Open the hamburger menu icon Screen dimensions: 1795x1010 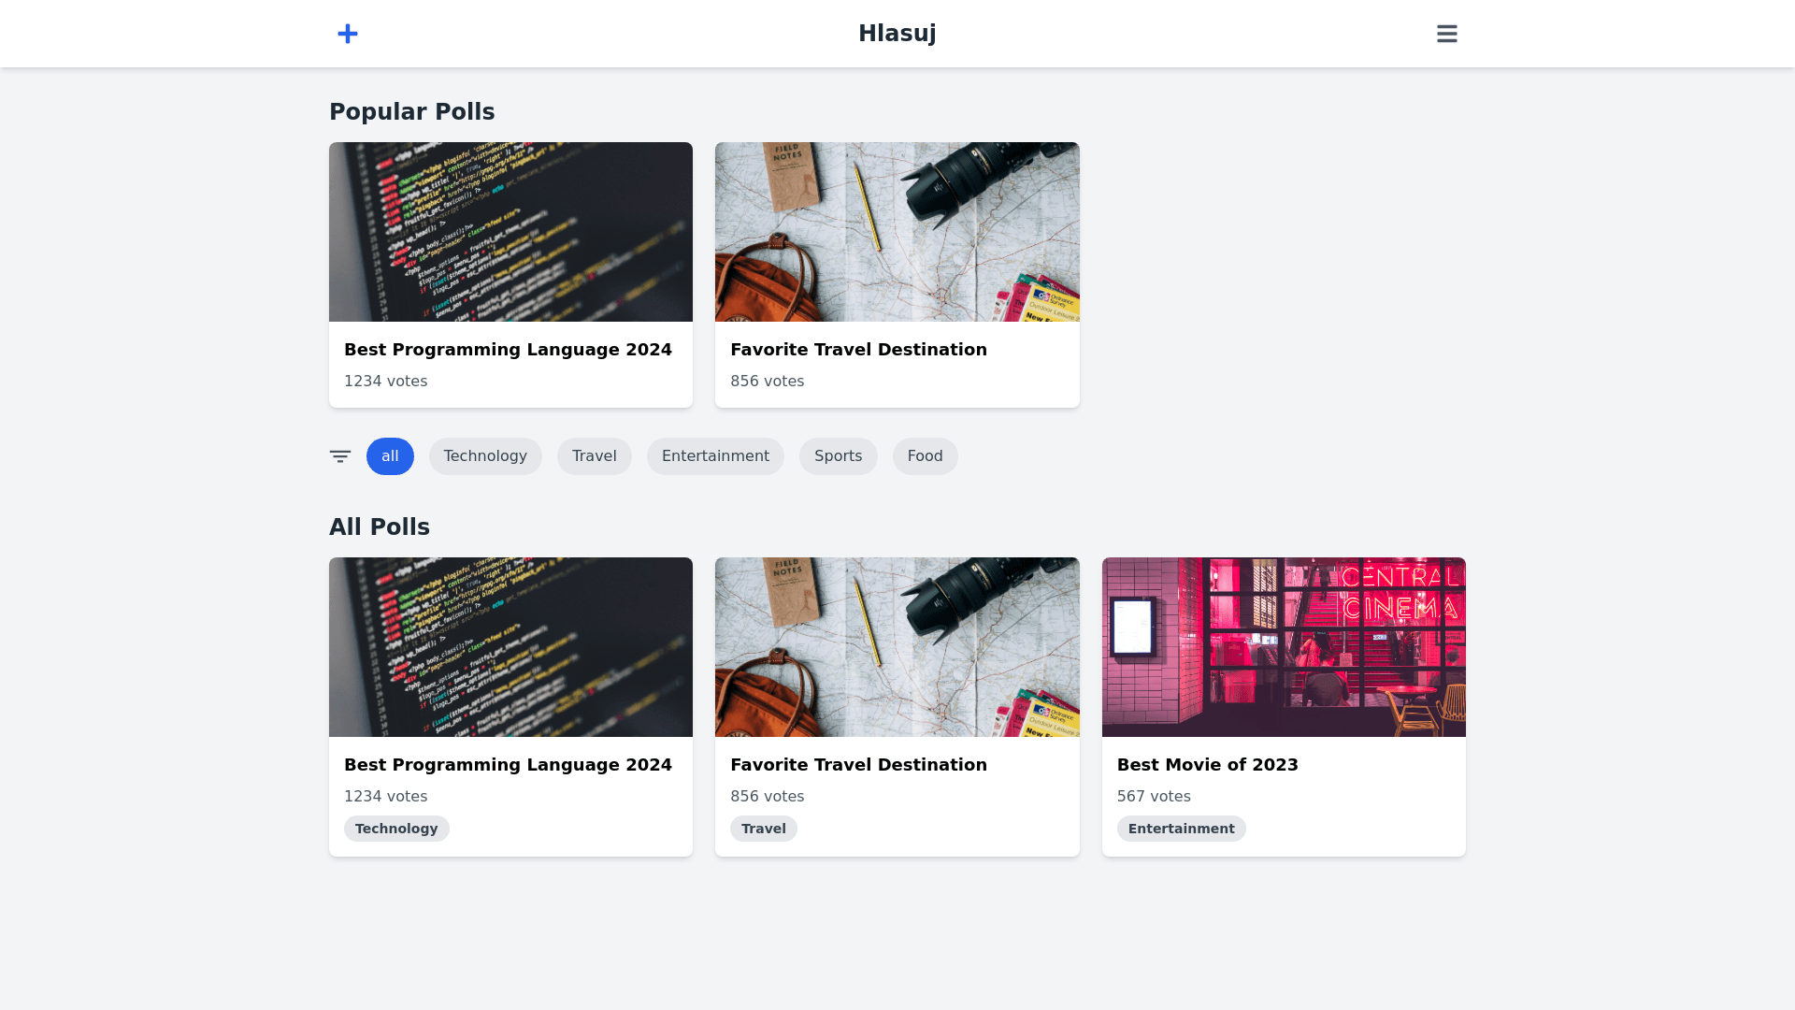tap(1446, 34)
